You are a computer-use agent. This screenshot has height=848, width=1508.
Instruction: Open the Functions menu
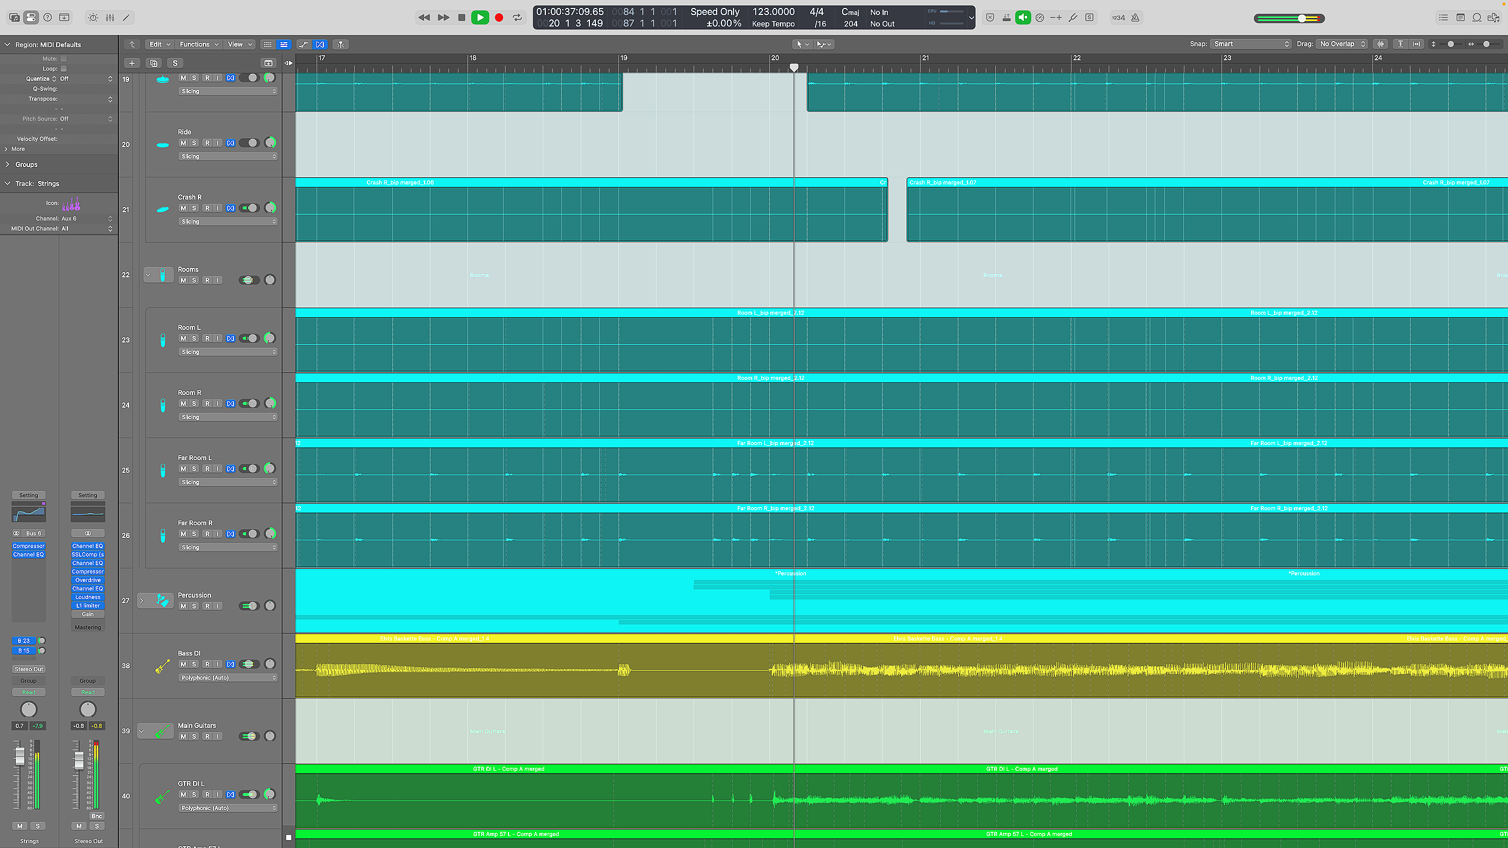(198, 44)
